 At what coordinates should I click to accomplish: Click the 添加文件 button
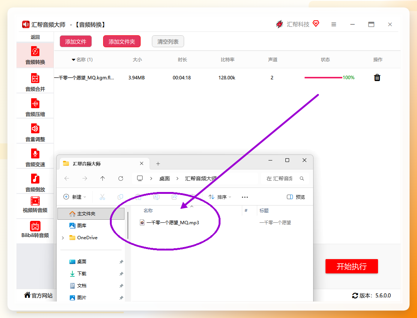pos(76,42)
